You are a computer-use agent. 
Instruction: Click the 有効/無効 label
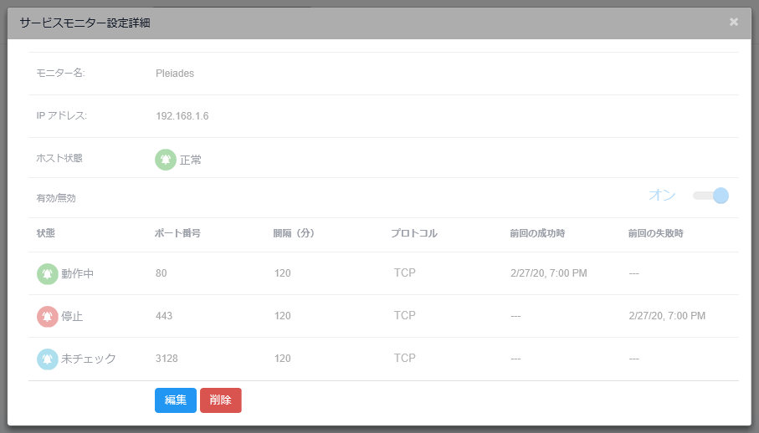point(56,198)
